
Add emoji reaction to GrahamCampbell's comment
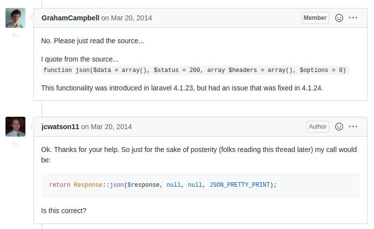[339, 18]
